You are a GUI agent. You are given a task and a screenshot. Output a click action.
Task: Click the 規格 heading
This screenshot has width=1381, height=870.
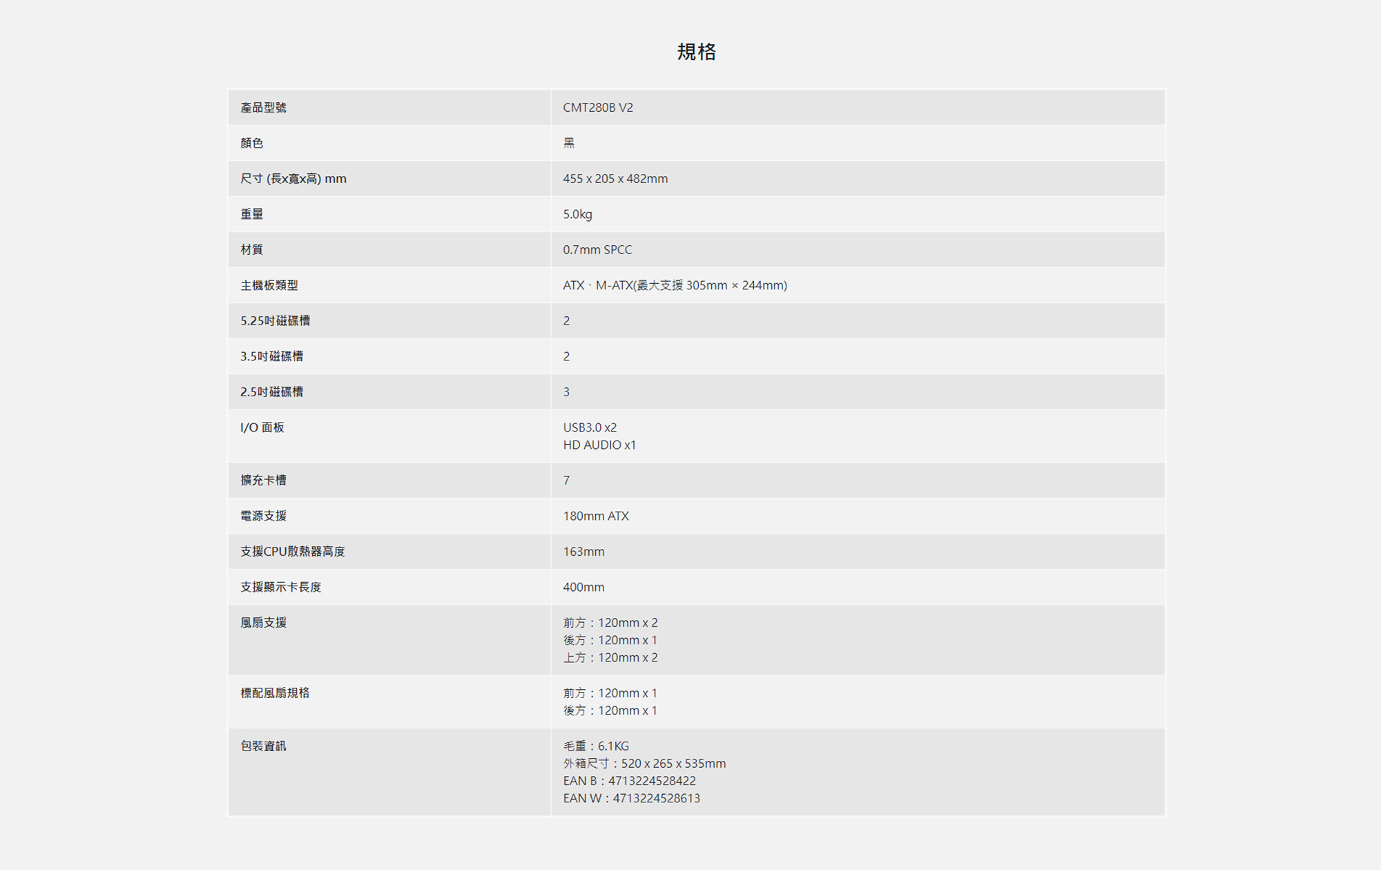tap(696, 52)
